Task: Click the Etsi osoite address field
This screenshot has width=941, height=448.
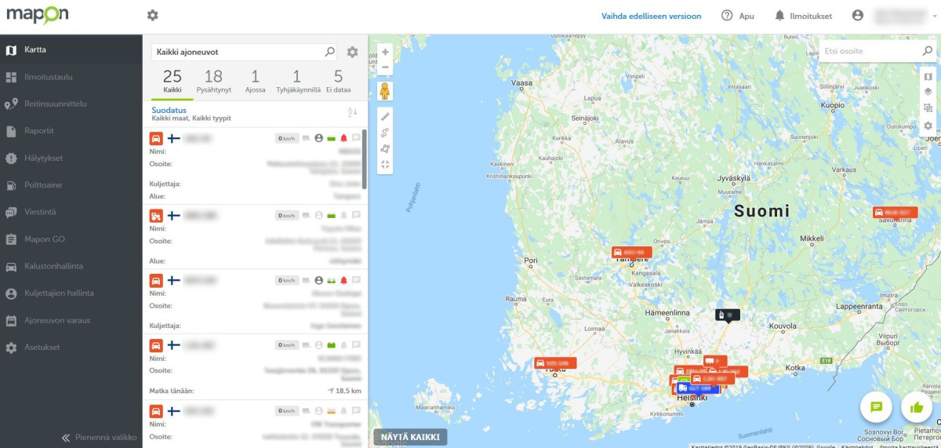Action: point(869,51)
